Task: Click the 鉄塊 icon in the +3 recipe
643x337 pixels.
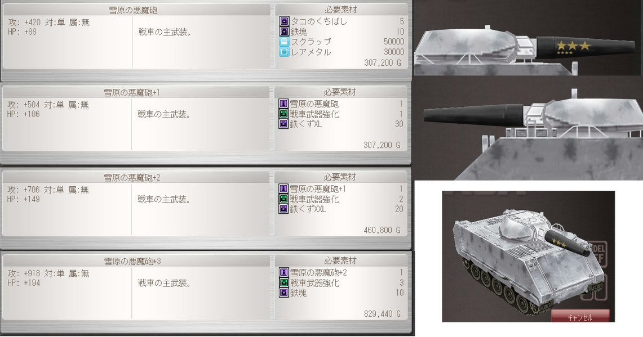Action: click(x=284, y=293)
